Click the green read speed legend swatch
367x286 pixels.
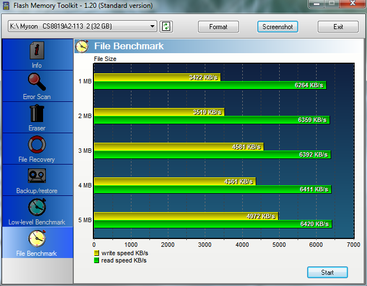[x=96, y=260]
